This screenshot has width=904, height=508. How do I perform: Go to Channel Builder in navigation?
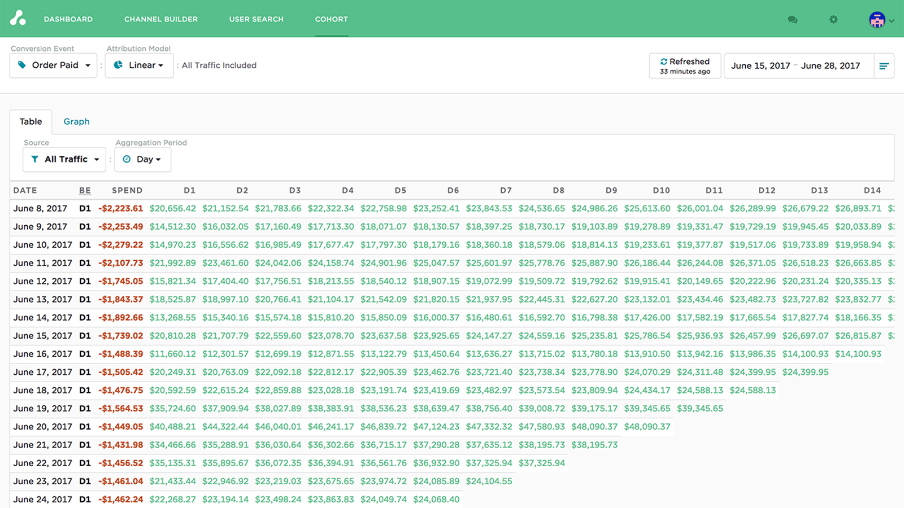pyautogui.click(x=161, y=19)
